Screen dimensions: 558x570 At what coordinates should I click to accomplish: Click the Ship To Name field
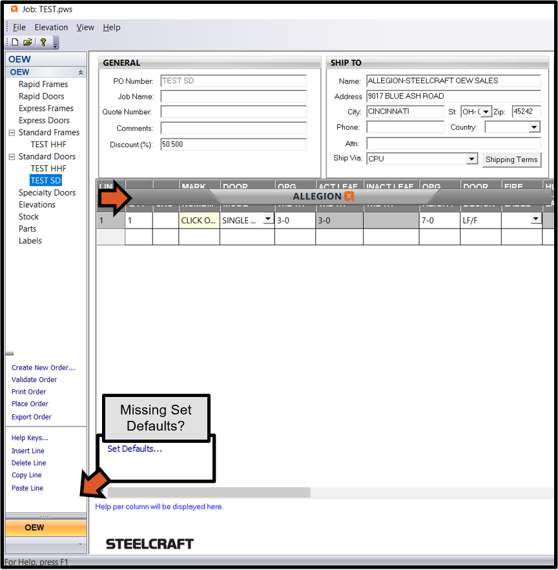click(x=453, y=81)
